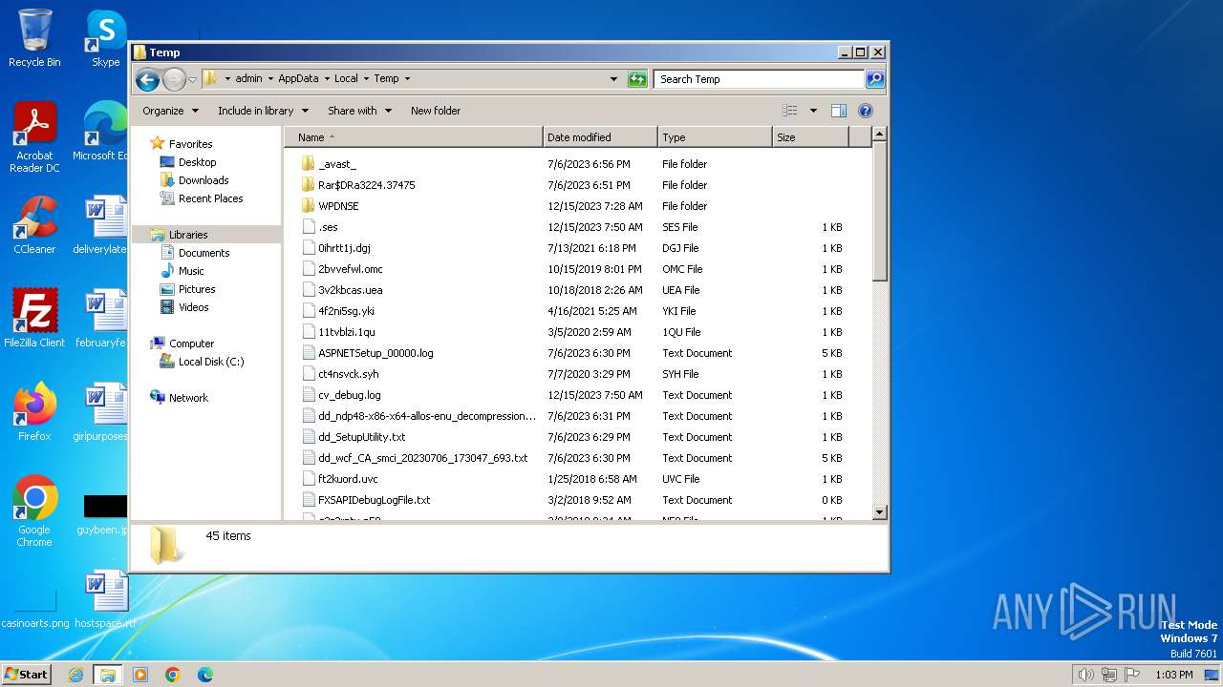
Task: Select the Recycle Bin desktop icon
Action: click(x=34, y=38)
